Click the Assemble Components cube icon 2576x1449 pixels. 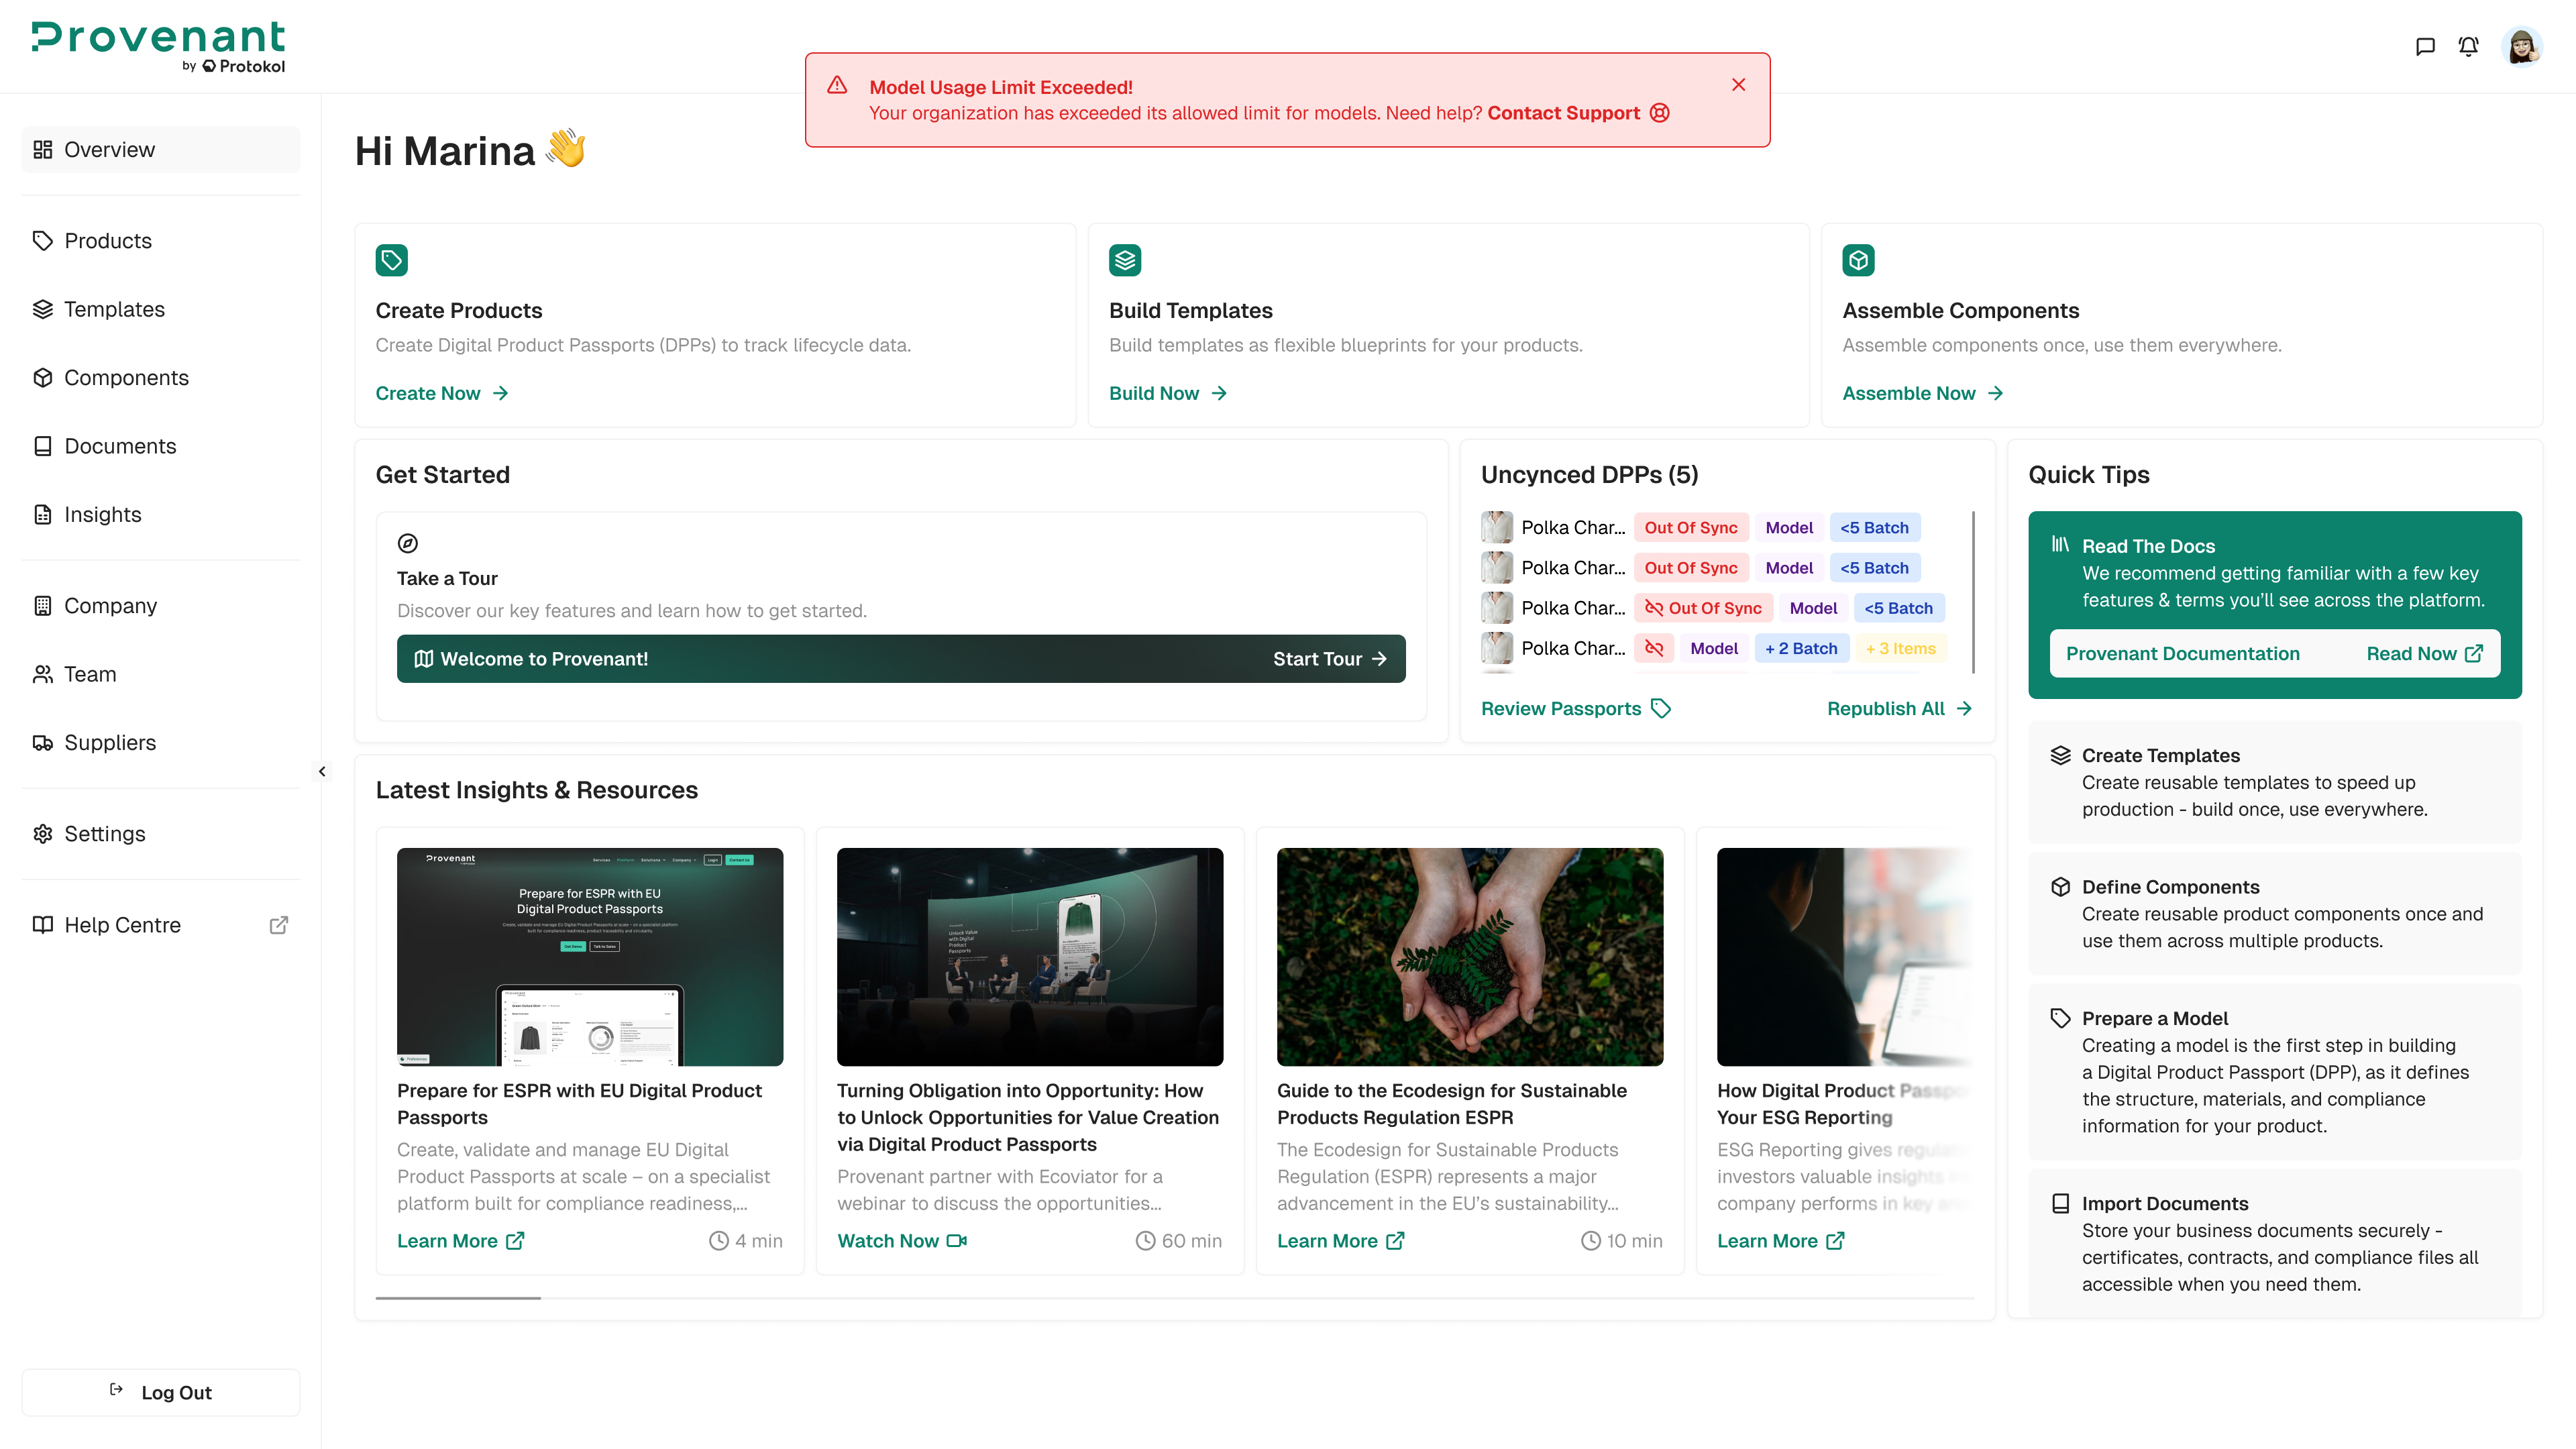1858,260
